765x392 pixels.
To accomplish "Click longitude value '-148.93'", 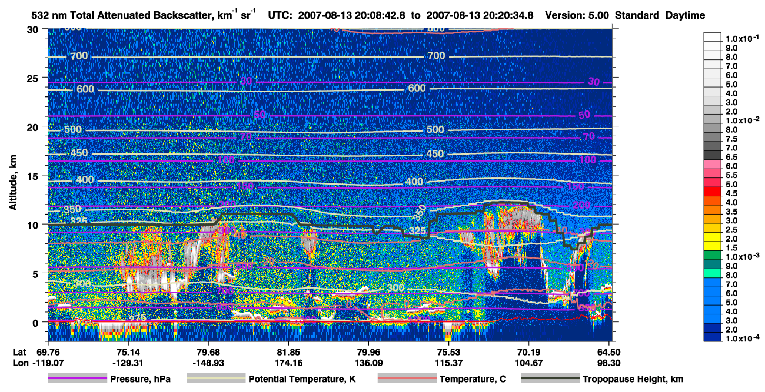I will coord(208,363).
